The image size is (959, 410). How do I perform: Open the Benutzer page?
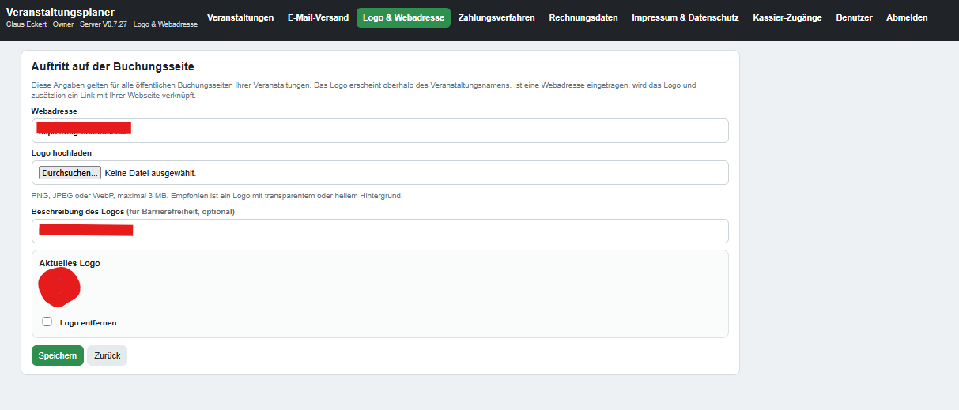pyautogui.click(x=854, y=17)
